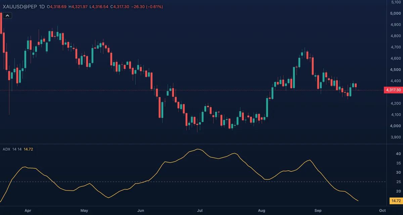Click the Sep label on time axis
Viewport: 403px width, 215px height.
point(318,211)
